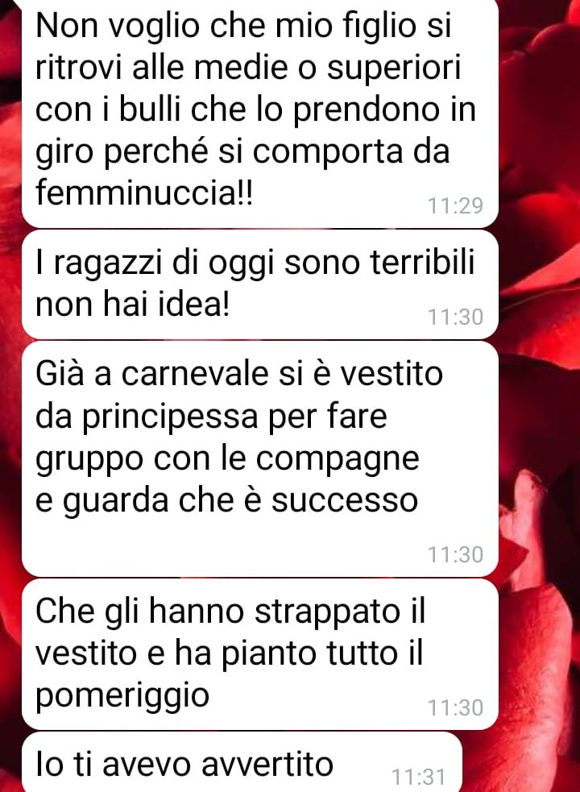580x792 pixels.
Task: Click the 11:31 timestamp
Action: click(419, 777)
